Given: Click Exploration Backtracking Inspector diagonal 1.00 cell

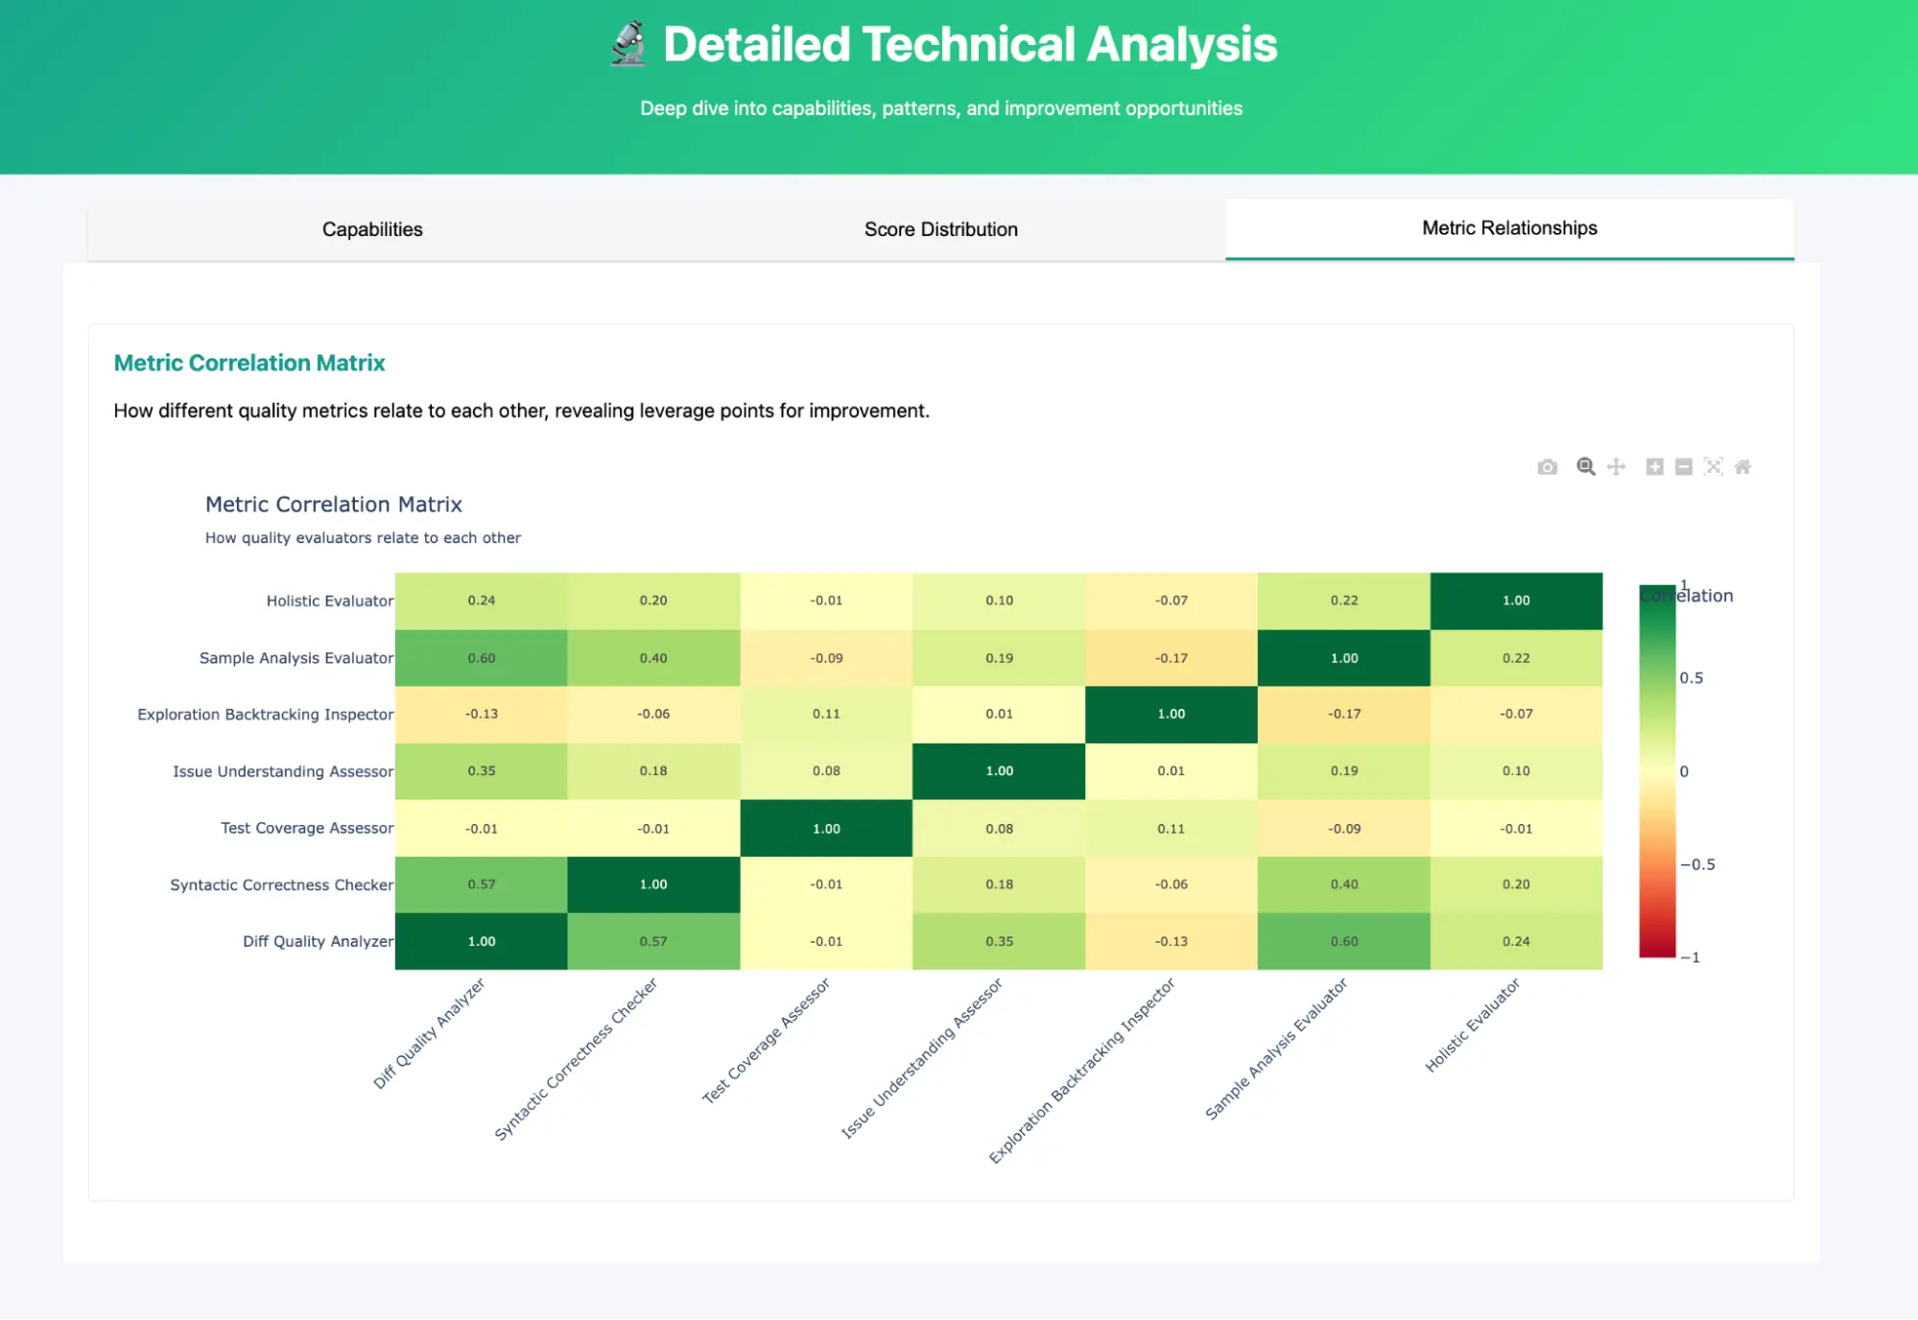Looking at the screenshot, I should (1171, 714).
